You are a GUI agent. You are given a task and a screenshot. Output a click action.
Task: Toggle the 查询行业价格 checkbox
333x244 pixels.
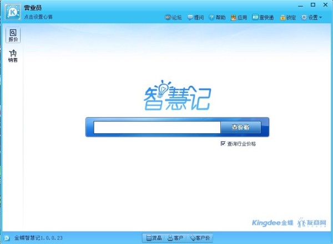223,144
